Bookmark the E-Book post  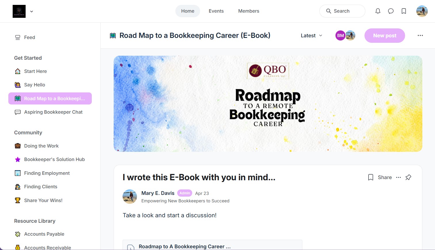coord(371,177)
